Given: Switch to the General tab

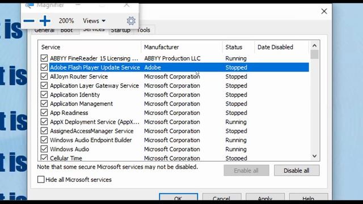Looking at the screenshot, I should [44, 31].
